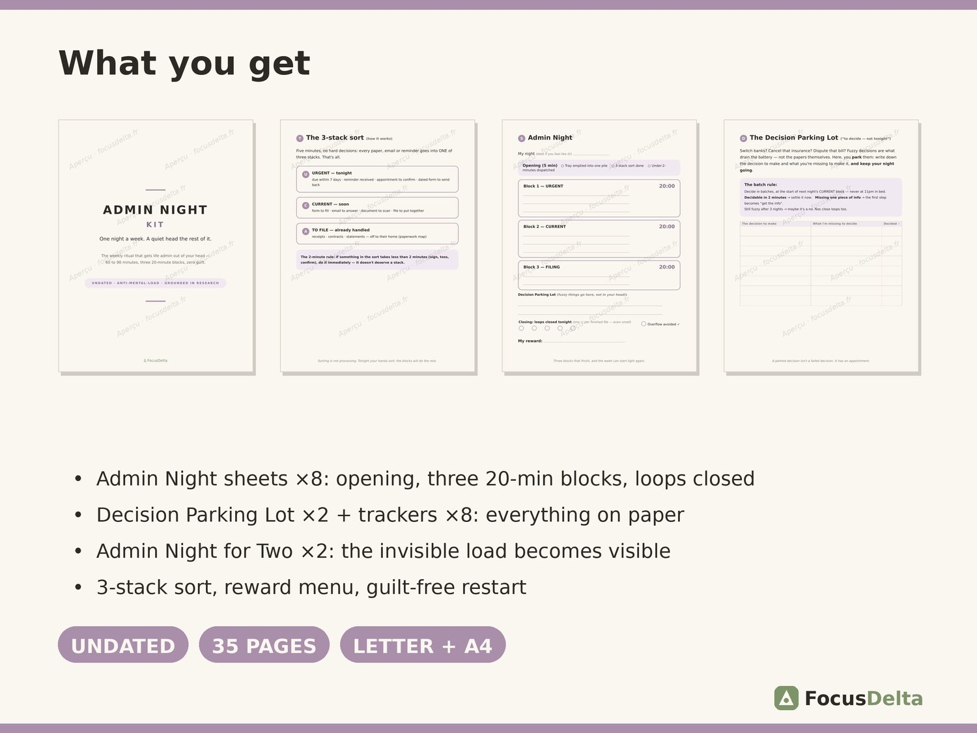Viewport: 977px width, 733px height.
Task: Click the "URGENT — tonight" stack box
Action: 377,179
